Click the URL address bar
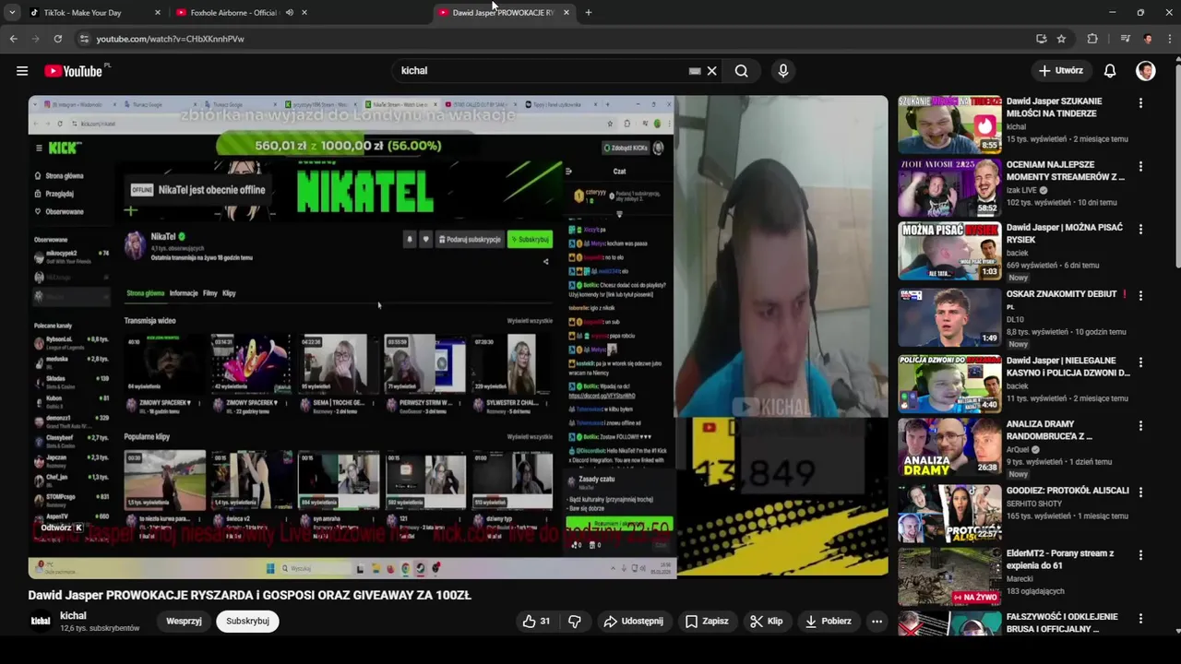 554,39
